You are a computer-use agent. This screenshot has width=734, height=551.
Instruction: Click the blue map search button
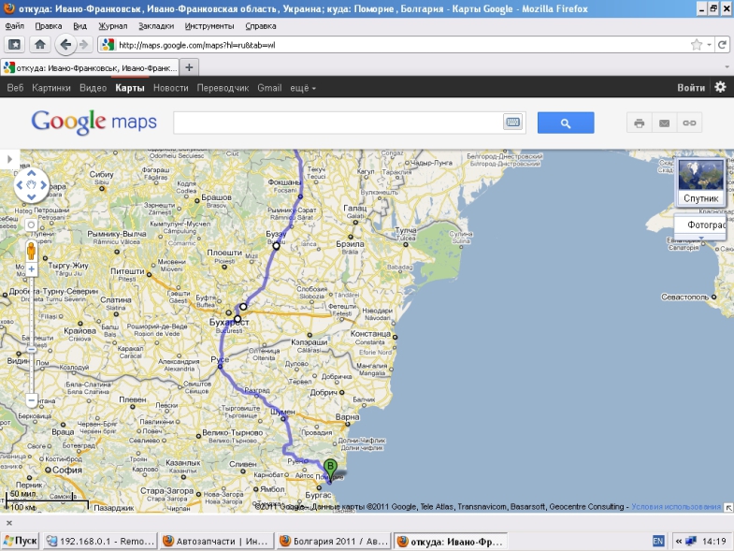(x=565, y=123)
